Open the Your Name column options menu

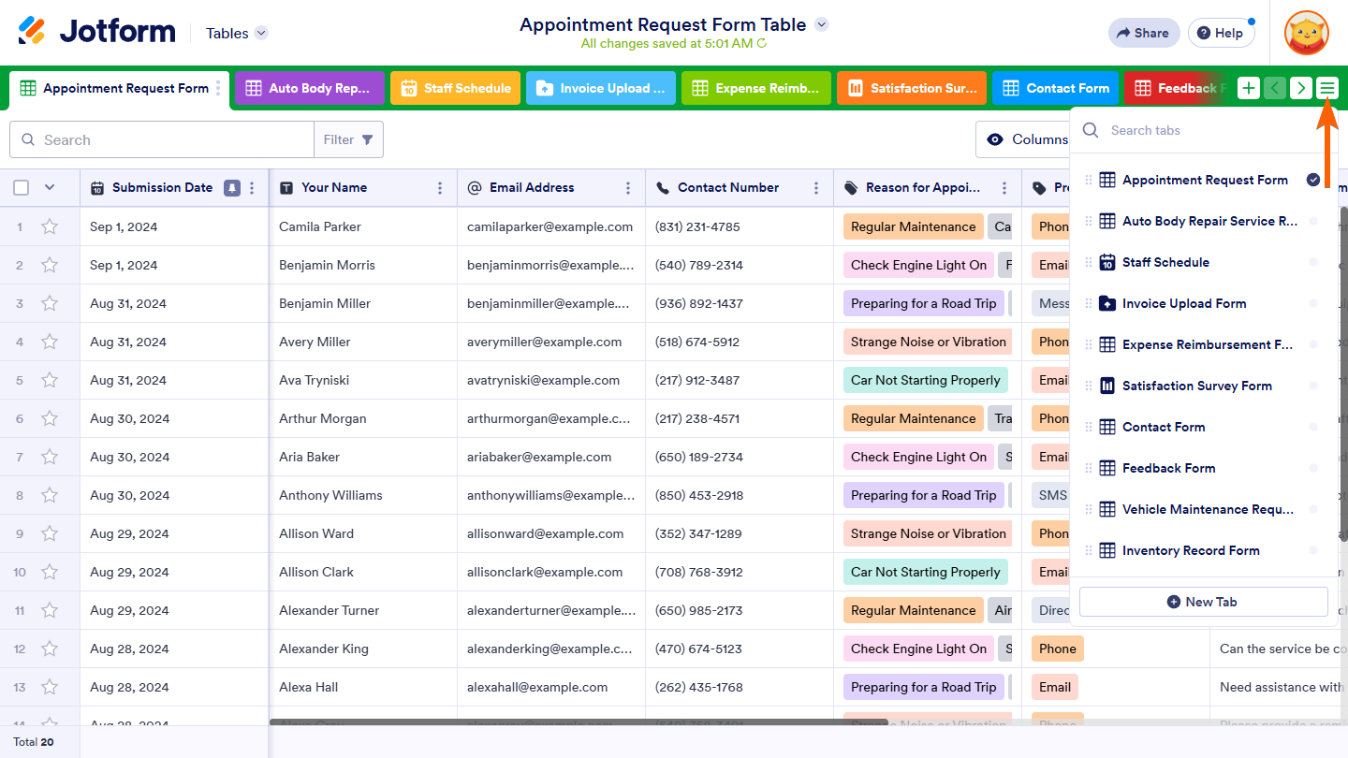(x=440, y=187)
